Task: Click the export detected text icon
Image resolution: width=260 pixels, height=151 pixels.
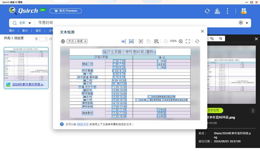Action: 156,41
